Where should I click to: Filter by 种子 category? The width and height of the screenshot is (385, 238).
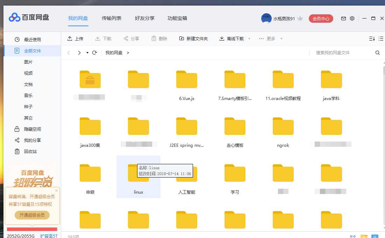coord(28,107)
